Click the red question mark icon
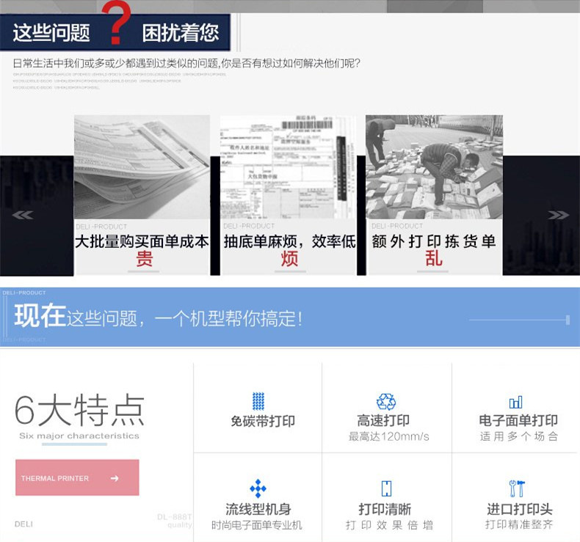Viewport: 580px width, 542px height. click(116, 23)
